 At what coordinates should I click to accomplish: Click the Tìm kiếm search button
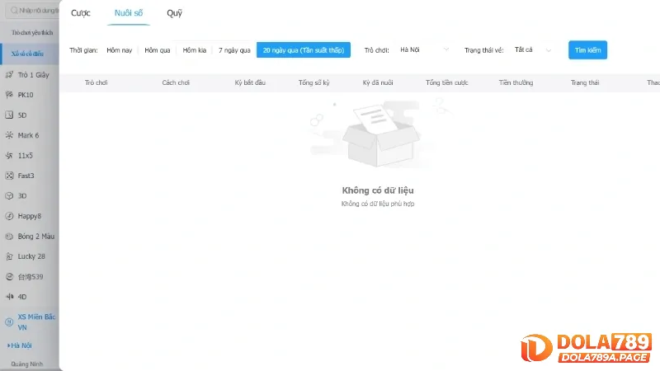pos(587,50)
